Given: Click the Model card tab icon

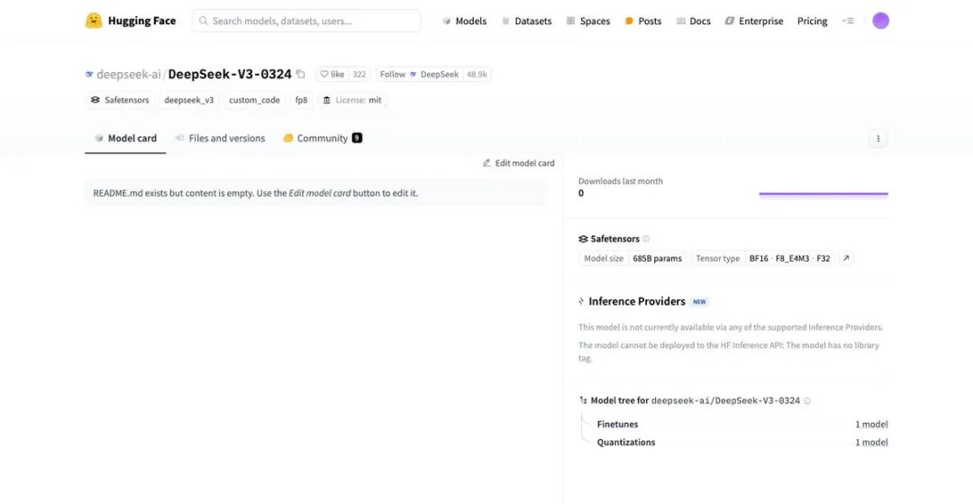Looking at the screenshot, I should pyautogui.click(x=99, y=139).
